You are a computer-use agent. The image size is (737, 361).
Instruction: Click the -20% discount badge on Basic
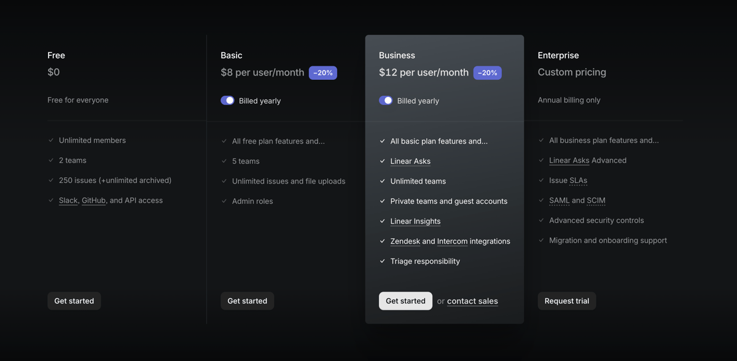(322, 72)
